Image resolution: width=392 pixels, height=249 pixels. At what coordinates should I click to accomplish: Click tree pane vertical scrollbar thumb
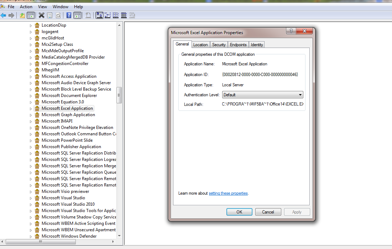(119, 95)
